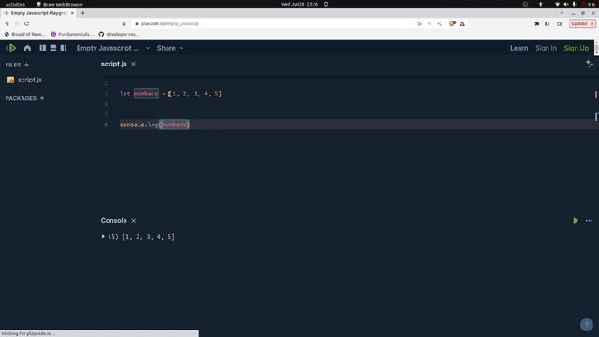The image size is (599, 337).
Task: Click the browser back arrow
Action: pos(7,23)
